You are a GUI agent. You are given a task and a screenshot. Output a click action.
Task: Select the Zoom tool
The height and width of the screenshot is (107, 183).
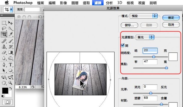point(10,83)
